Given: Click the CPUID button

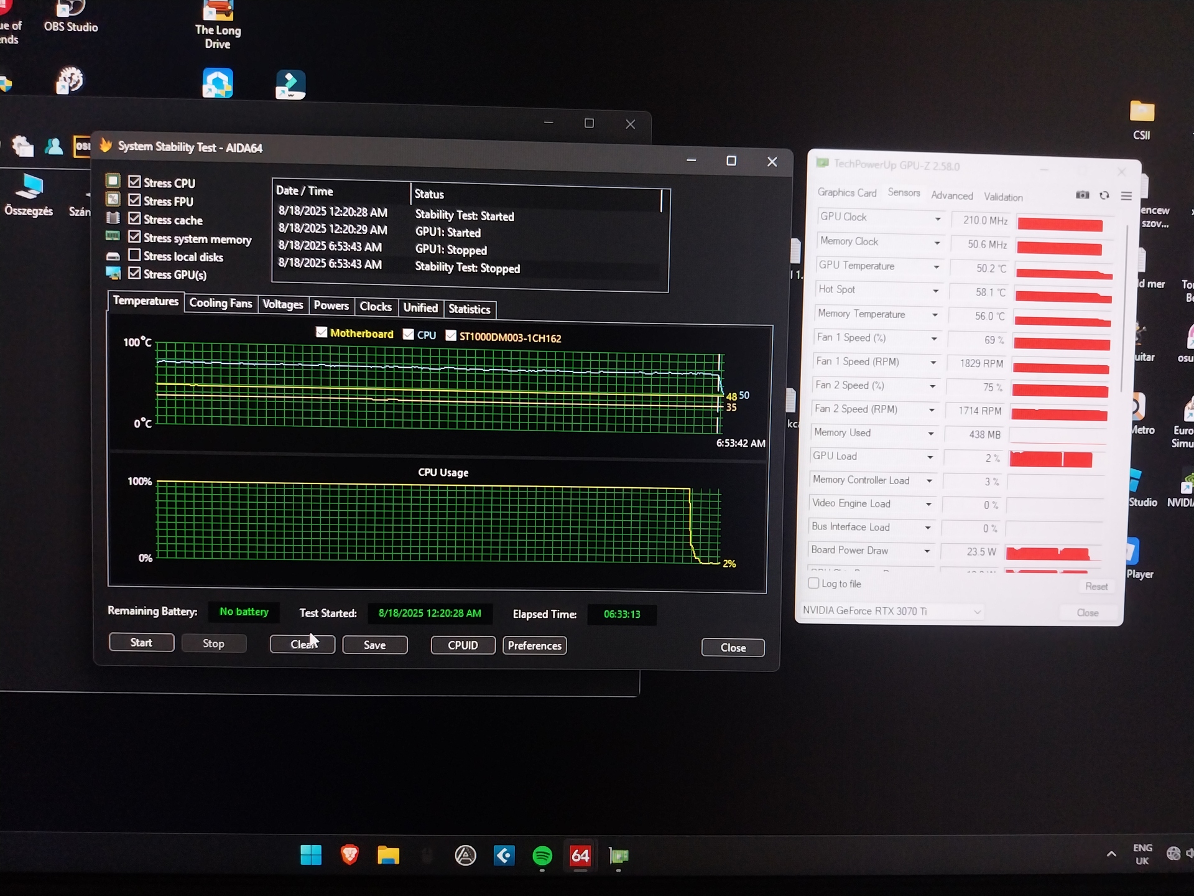Looking at the screenshot, I should tap(463, 645).
